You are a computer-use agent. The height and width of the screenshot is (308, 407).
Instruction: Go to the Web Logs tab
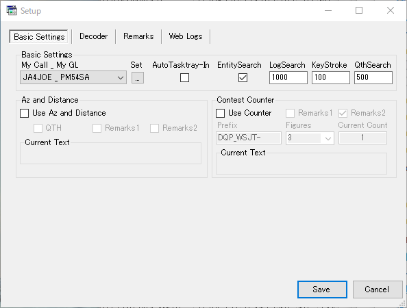(x=185, y=36)
